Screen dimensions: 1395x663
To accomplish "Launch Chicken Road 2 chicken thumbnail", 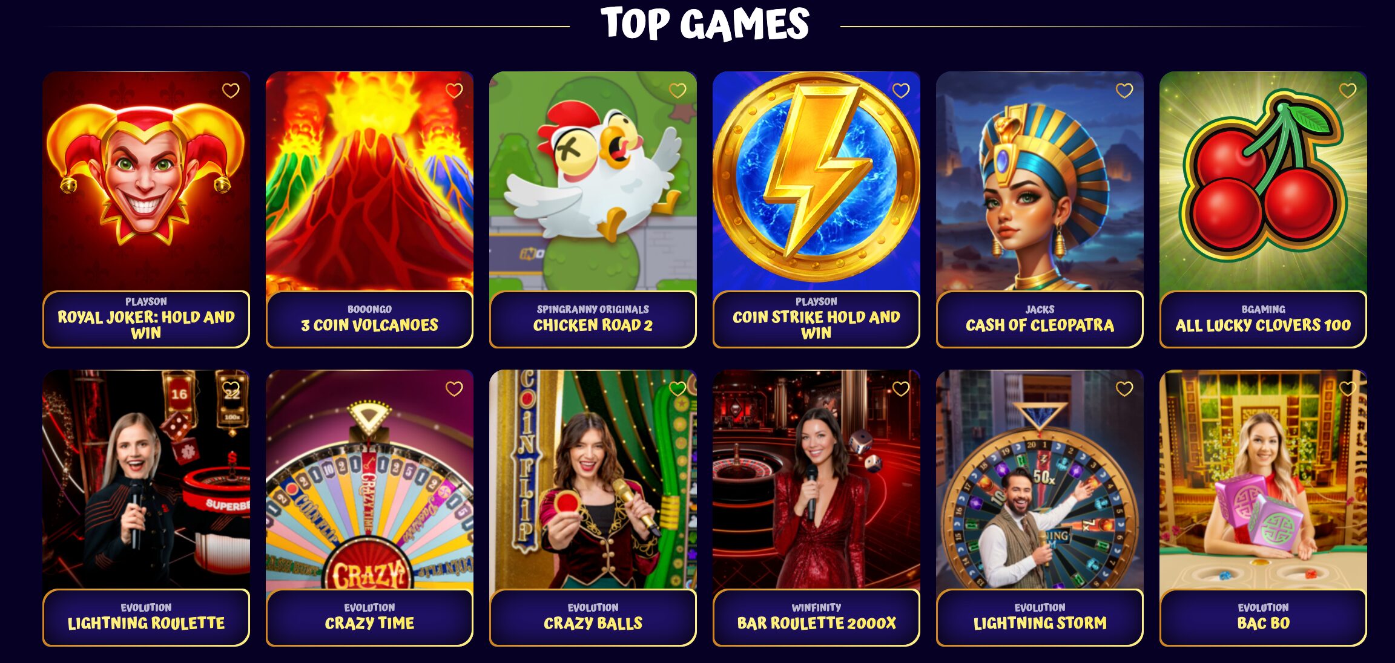I will pos(593,181).
